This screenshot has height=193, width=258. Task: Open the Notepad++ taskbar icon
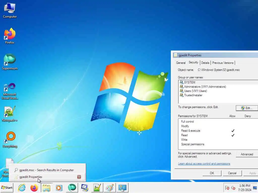(x=97, y=188)
